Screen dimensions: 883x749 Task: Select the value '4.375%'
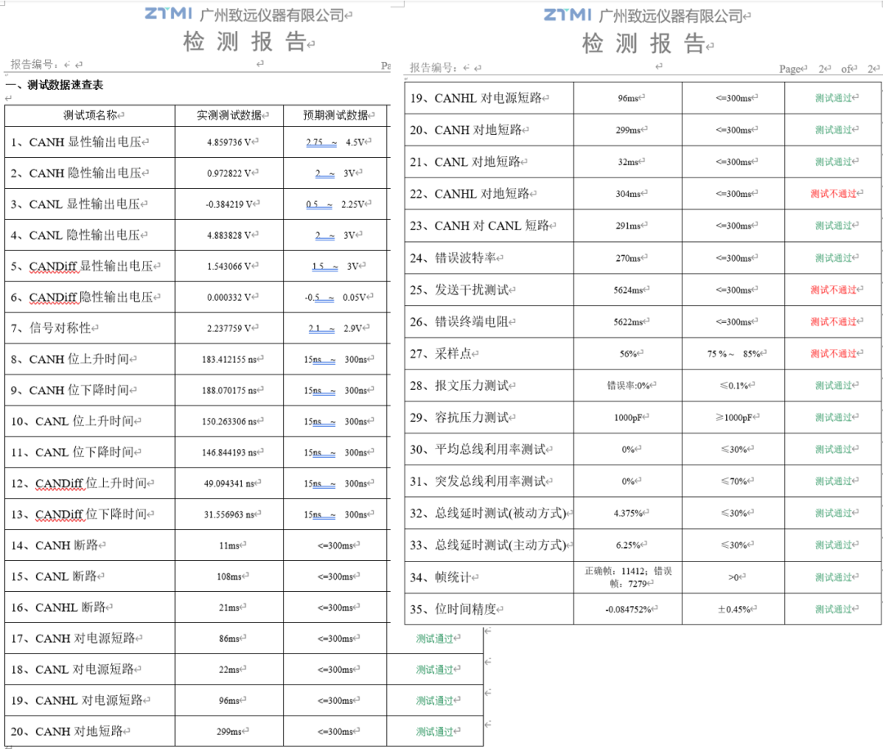pyautogui.click(x=628, y=514)
